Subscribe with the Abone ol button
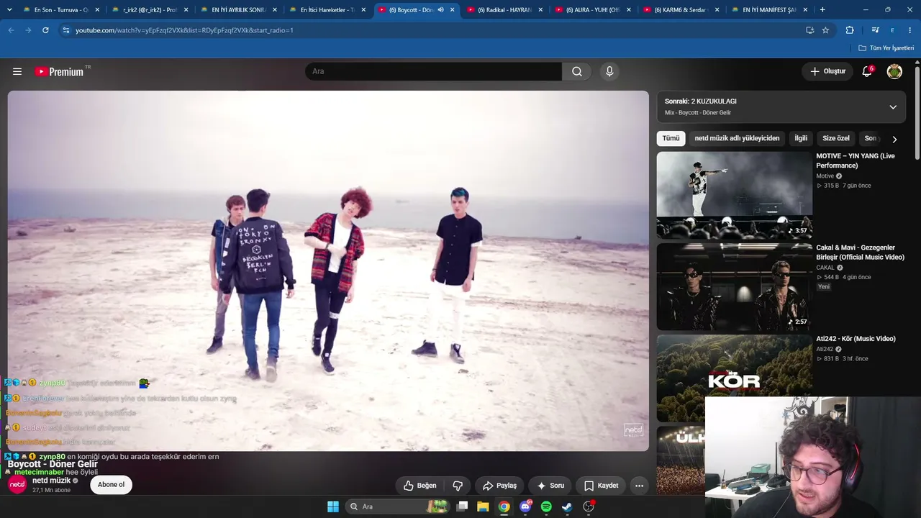This screenshot has width=921, height=518. point(111,485)
